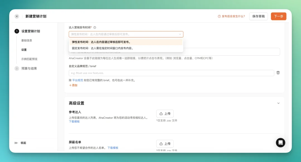Click the trash icon next to brief field
This screenshot has width=301, height=162.
coord(278,73)
